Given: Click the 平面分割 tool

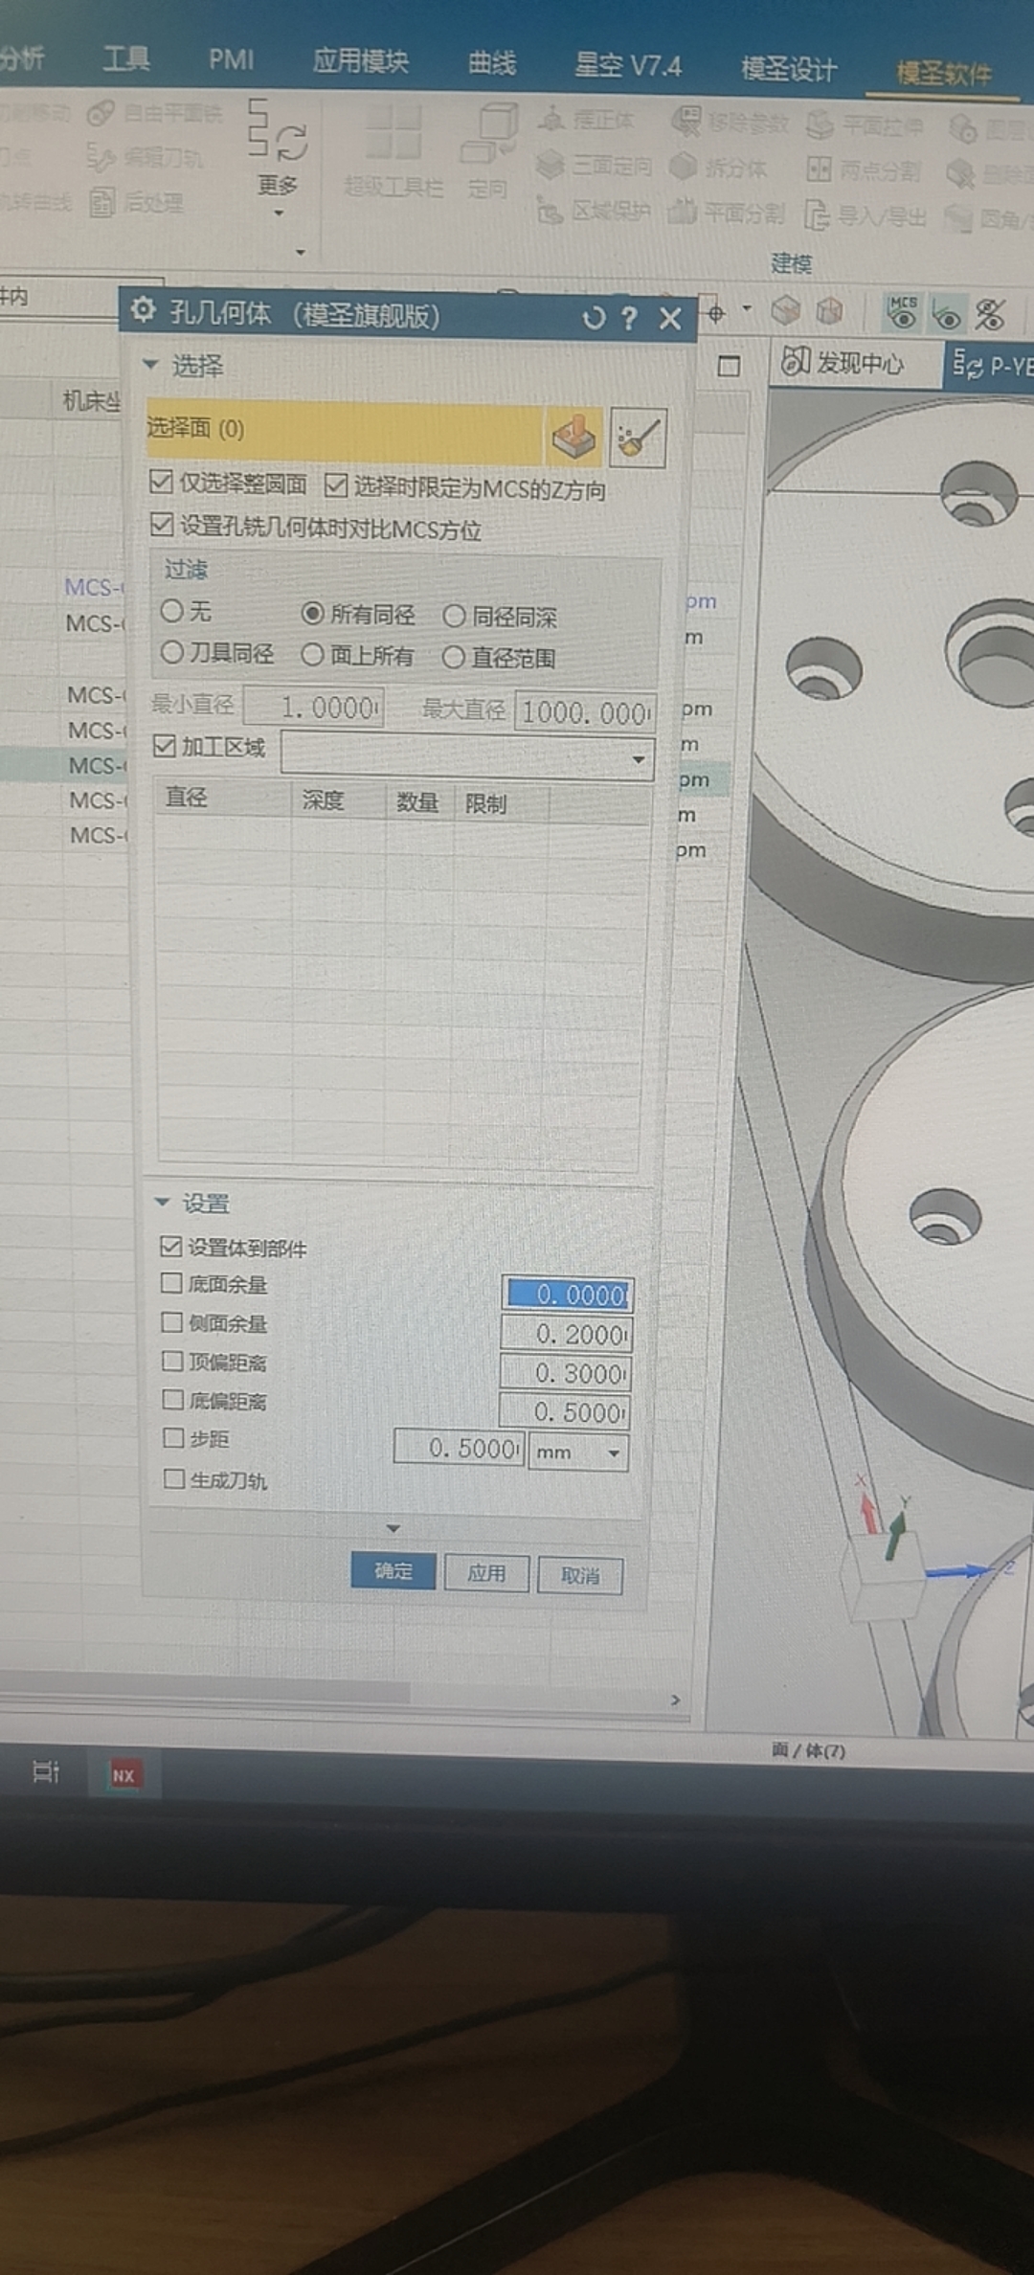Looking at the screenshot, I should [727, 212].
